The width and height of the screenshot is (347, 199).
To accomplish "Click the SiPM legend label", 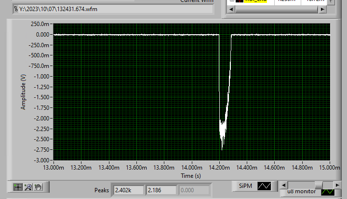I will point(245,186).
